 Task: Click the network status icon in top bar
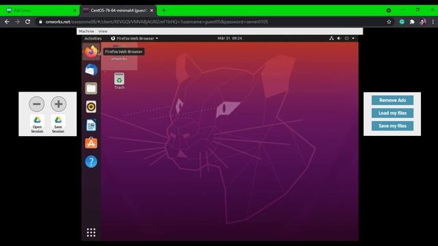(x=331, y=38)
